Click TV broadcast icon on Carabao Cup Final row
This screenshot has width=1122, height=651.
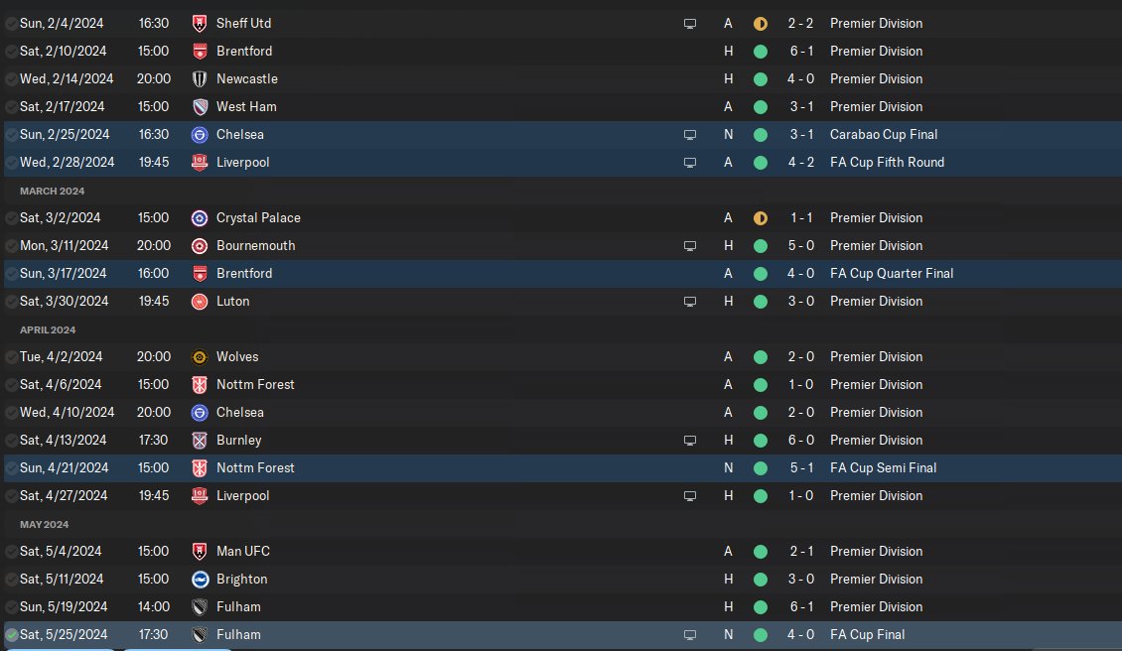coord(690,134)
